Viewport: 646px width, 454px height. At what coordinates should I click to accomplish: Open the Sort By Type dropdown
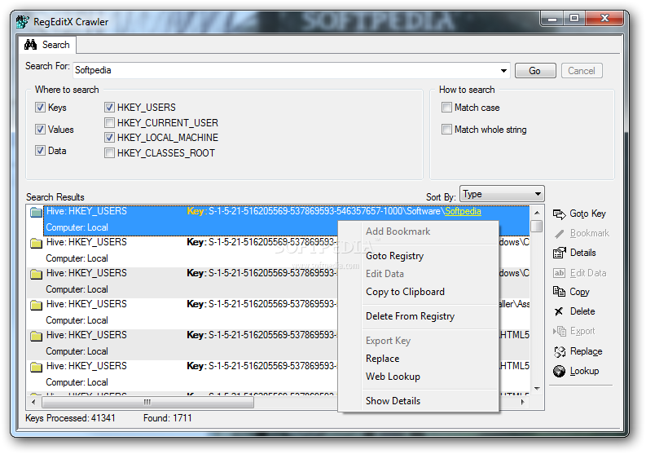(x=502, y=194)
